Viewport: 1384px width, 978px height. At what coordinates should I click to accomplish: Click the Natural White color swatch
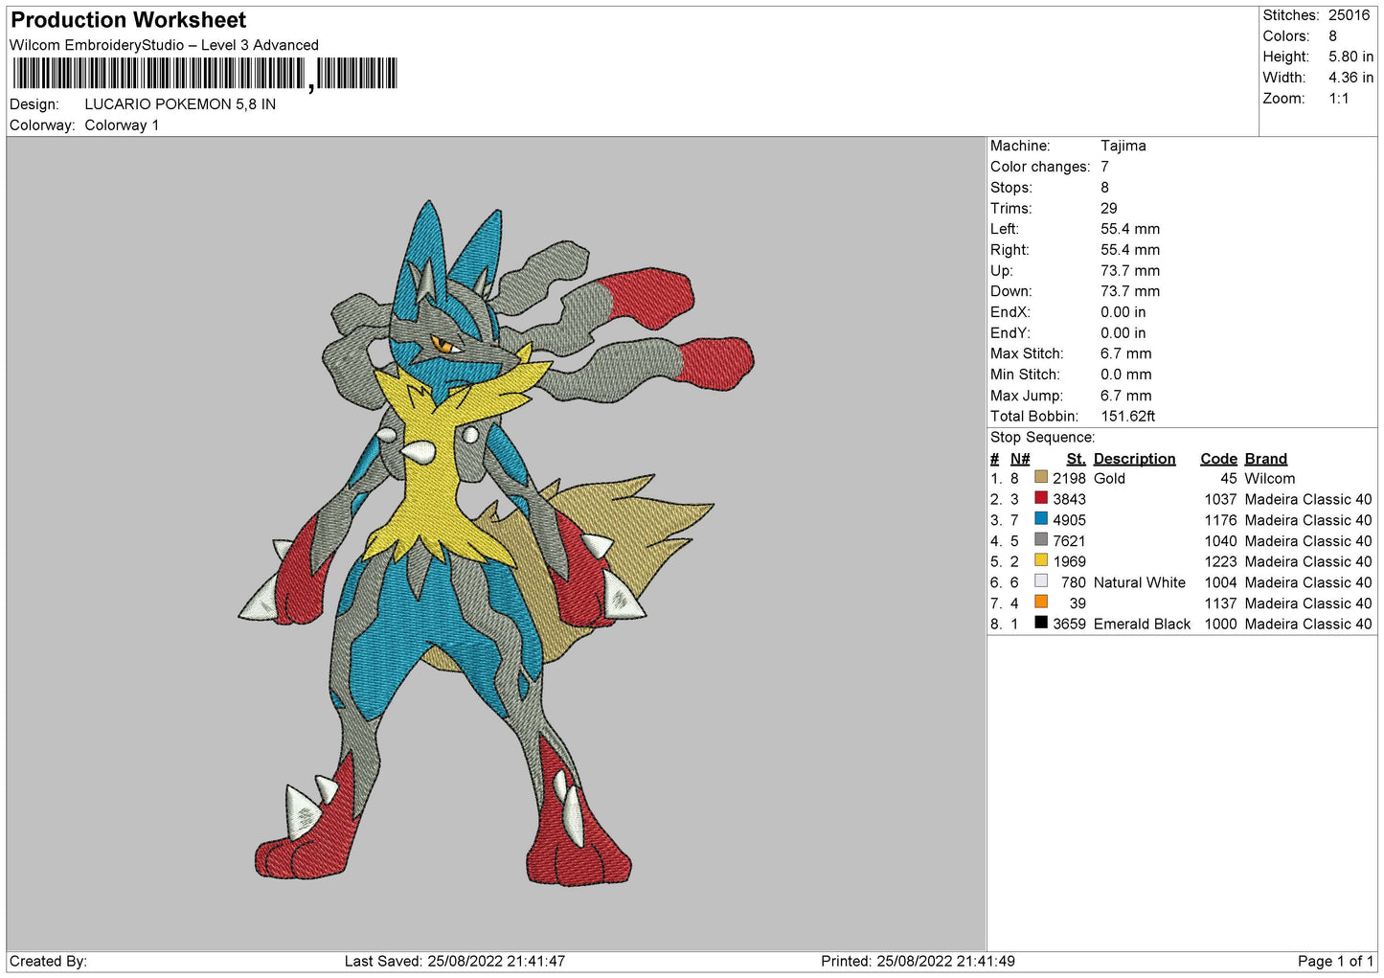[1041, 581]
